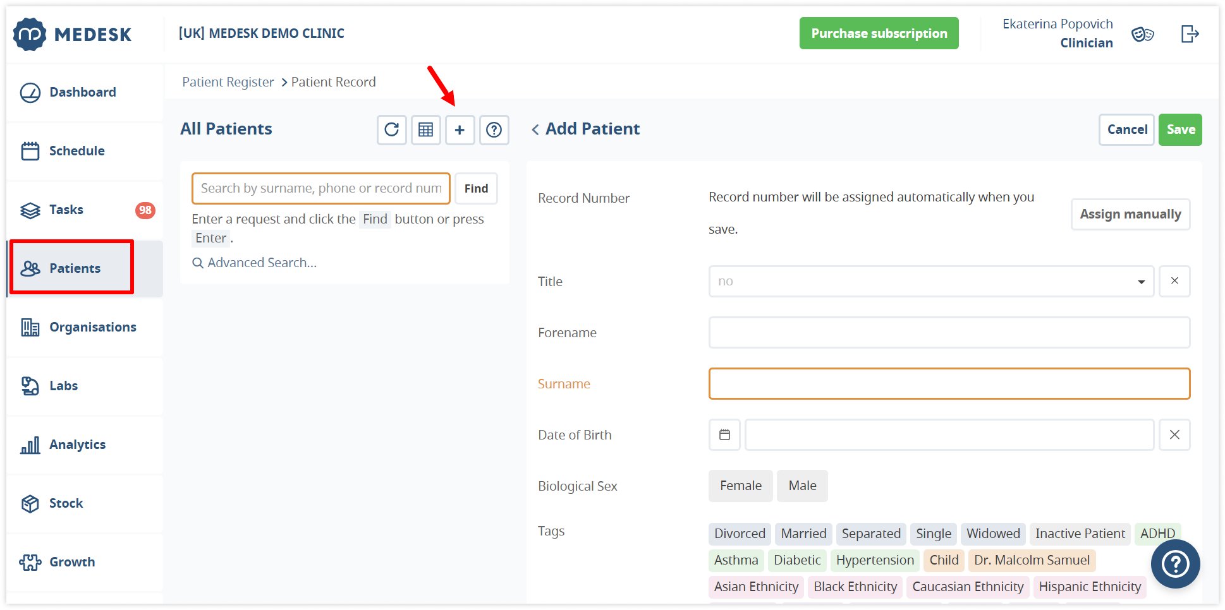Open the Patients section

point(75,268)
